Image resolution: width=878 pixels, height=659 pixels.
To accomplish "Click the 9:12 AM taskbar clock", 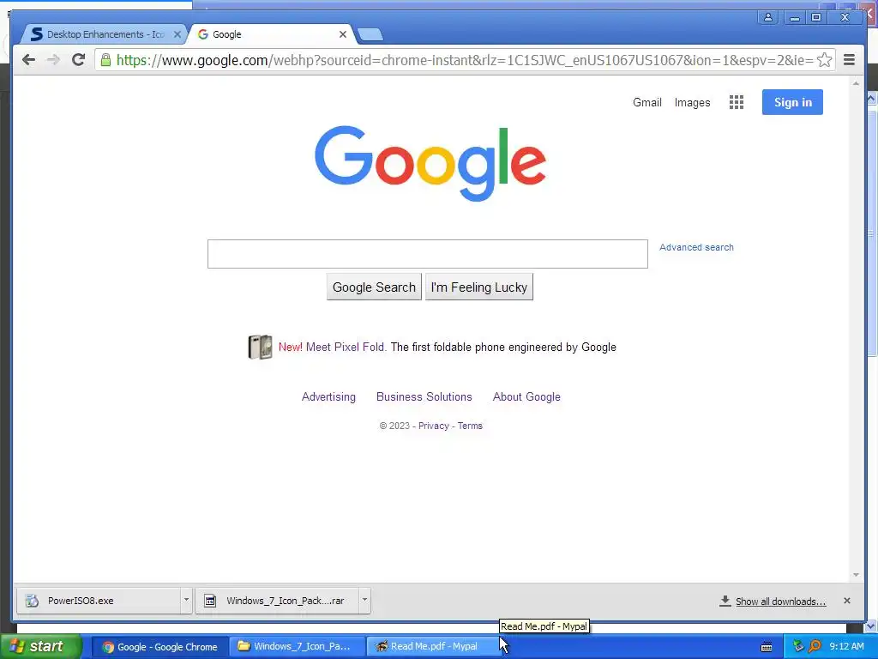I will [846, 646].
